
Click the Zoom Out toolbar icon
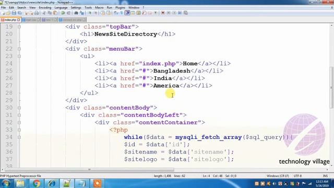click(x=96, y=13)
